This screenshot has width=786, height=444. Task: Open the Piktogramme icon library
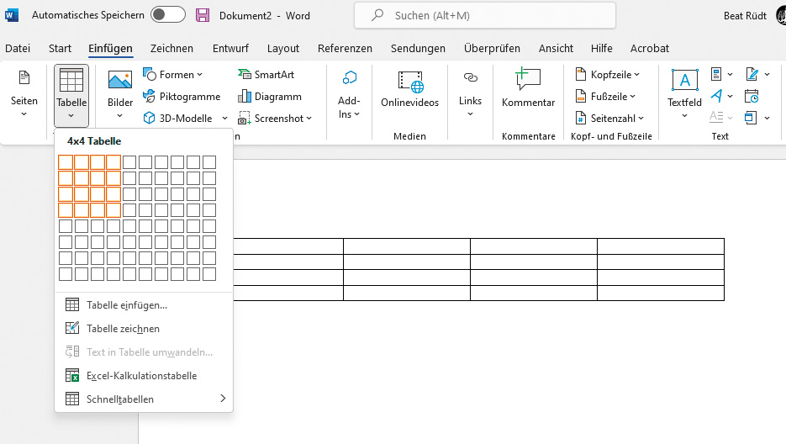182,97
